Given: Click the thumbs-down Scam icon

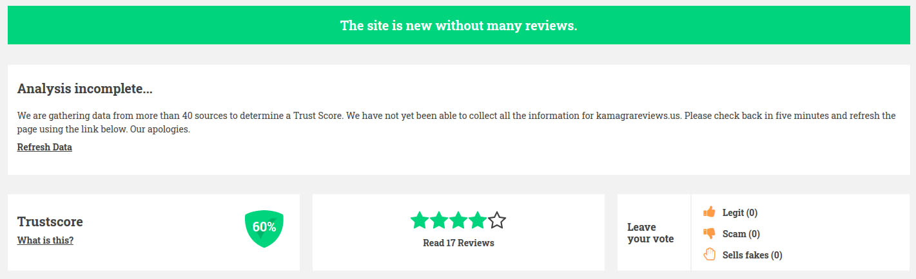Looking at the screenshot, I should (710, 233).
